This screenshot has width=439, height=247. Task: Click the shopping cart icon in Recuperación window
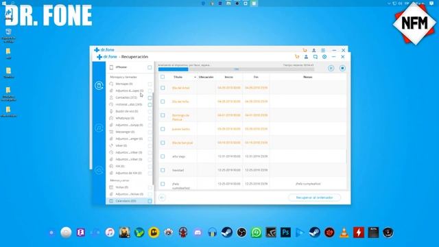point(297,56)
